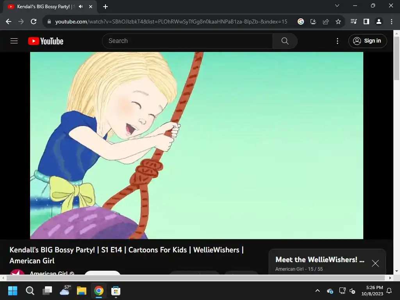
Task: Open File Explorer from the taskbar
Action: tap(82, 291)
